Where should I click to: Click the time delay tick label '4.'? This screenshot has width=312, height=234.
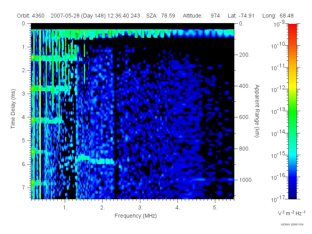pyautogui.click(x=24, y=117)
